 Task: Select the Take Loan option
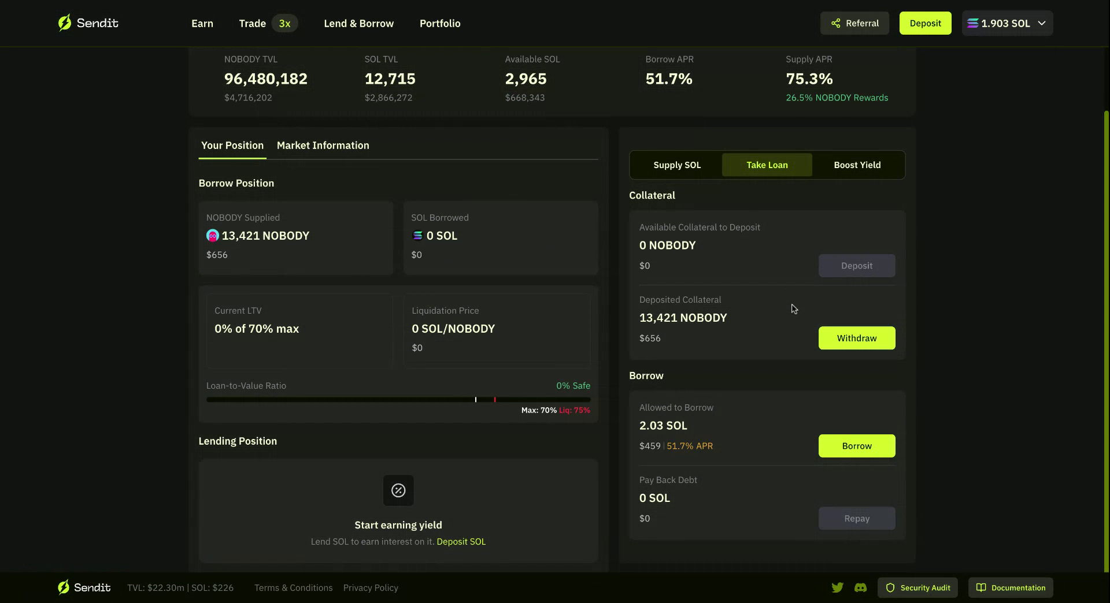pyautogui.click(x=767, y=165)
